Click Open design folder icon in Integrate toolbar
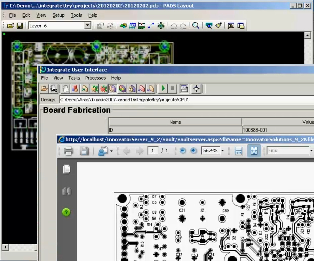The width and height of the screenshot is (314, 261). (x=44, y=89)
